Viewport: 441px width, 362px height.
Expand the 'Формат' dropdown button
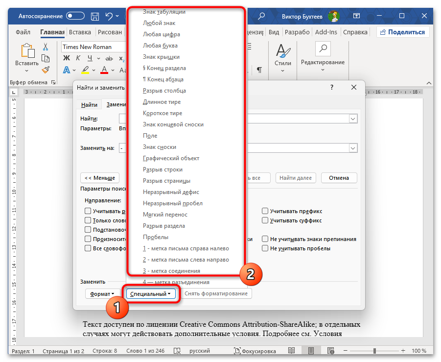point(102,294)
